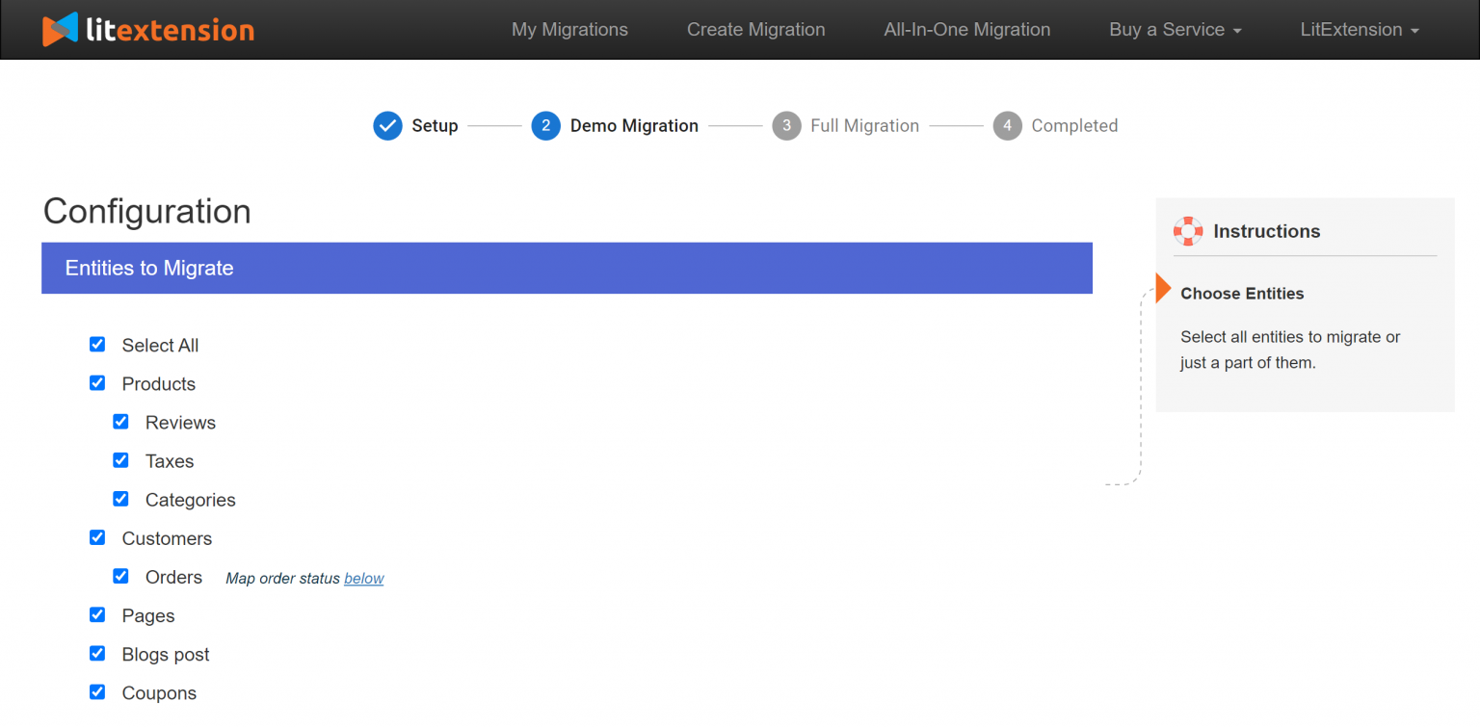The image size is (1480, 727).
Task: Select the step 2 Demo Migration circle
Action: (545, 125)
